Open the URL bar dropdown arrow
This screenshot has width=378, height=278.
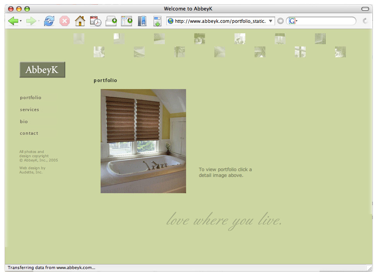(271, 21)
